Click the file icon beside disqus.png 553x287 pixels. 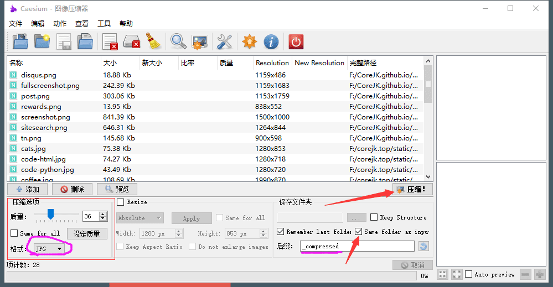[x=13, y=75]
